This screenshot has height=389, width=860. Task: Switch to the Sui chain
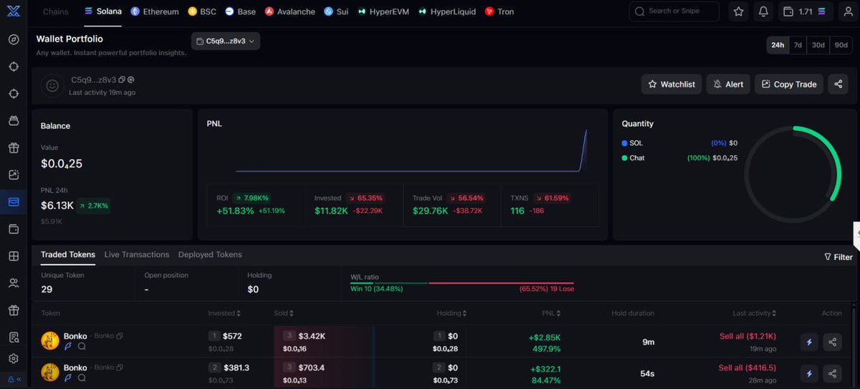(x=335, y=11)
